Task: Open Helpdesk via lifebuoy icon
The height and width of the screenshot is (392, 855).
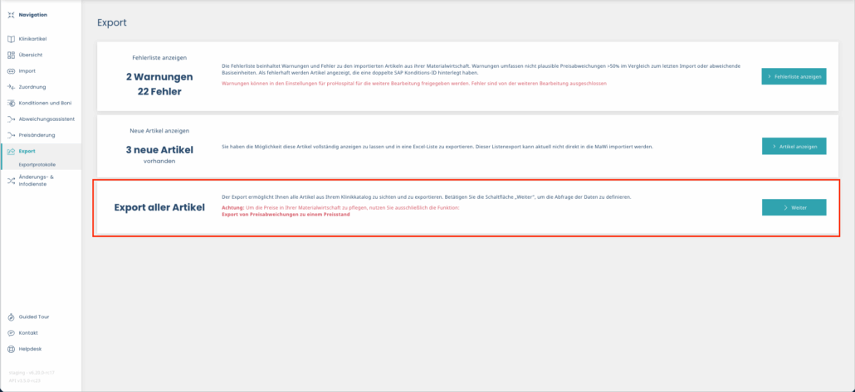Action: (x=10, y=349)
